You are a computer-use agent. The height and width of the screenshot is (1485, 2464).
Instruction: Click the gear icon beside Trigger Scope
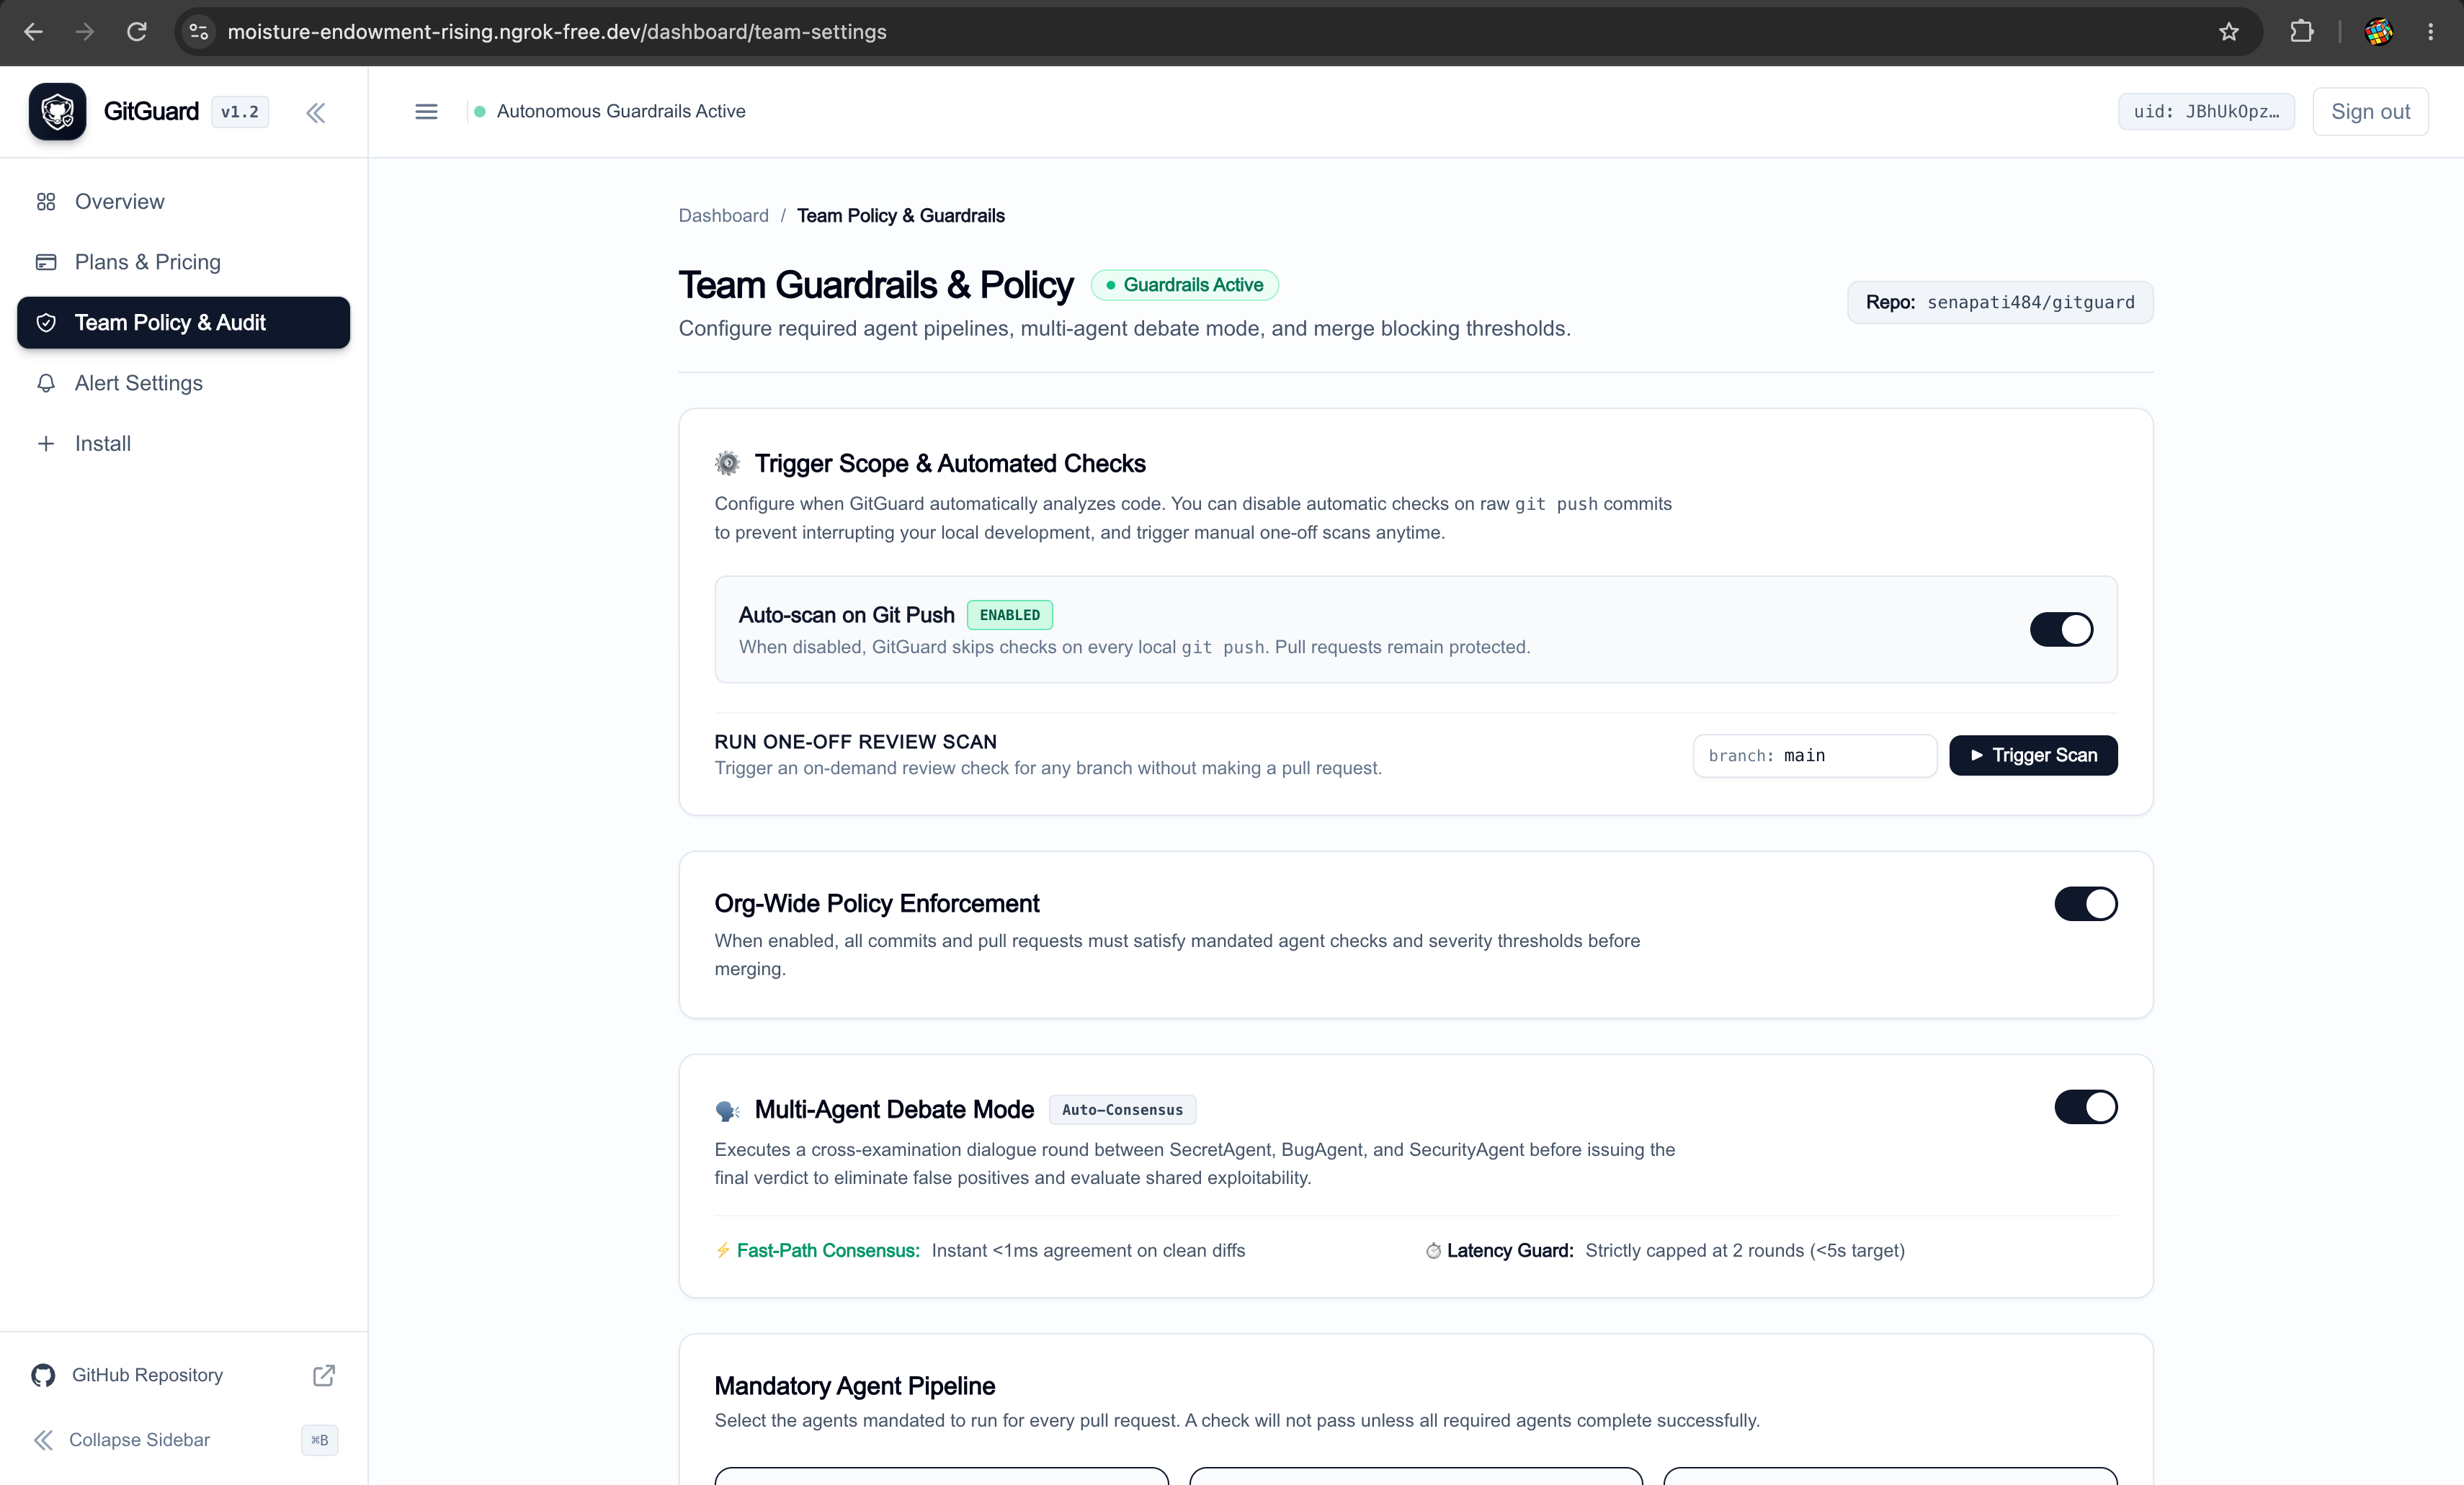pos(728,464)
